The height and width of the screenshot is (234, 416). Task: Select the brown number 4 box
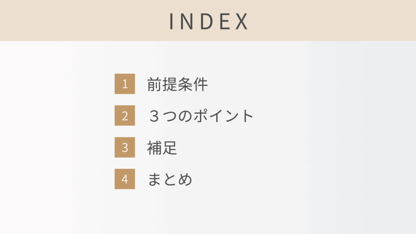pos(125,179)
